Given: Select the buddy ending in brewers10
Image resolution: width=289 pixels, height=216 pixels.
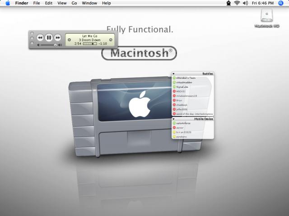Looking at the screenshot, I should coord(193,96).
